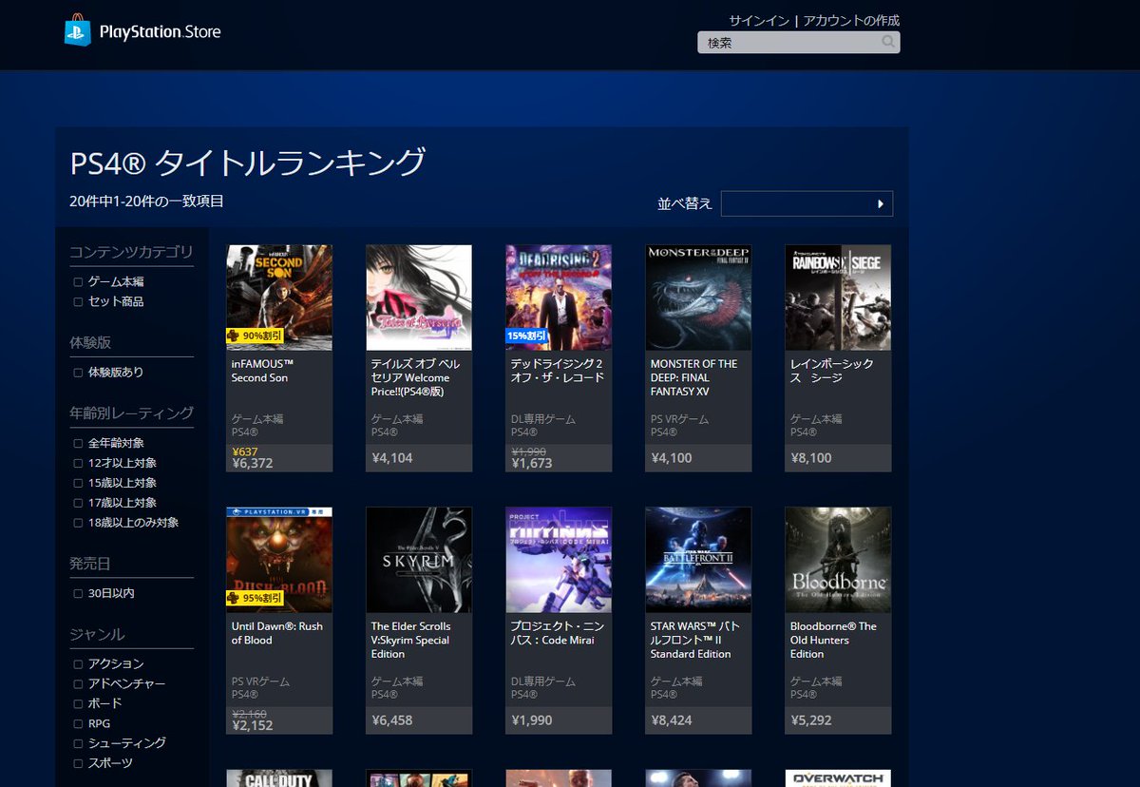Open the Overwatch cover thumbnail
This screenshot has width=1140, height=787.
tap(838, 778)
